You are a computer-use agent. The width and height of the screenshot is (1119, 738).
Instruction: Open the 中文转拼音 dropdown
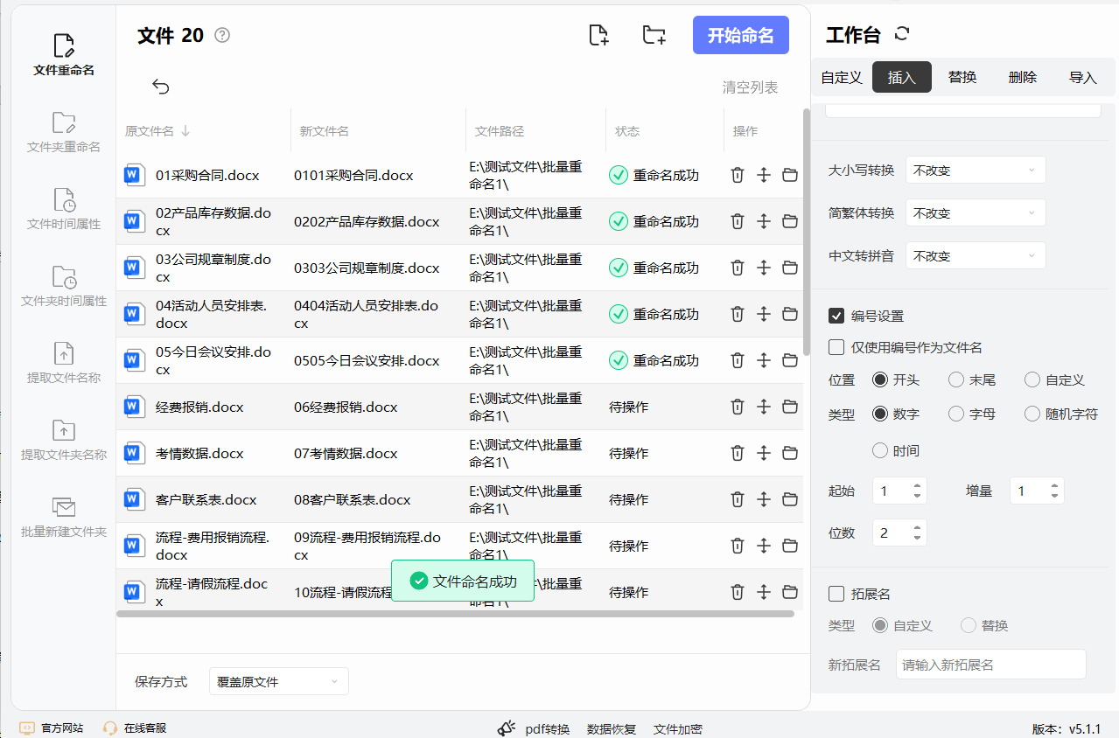976,256
